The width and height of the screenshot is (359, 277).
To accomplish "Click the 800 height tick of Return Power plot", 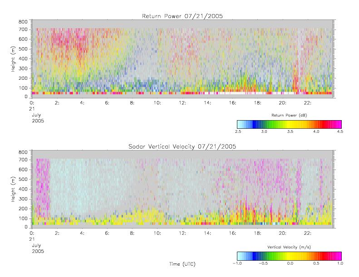I will click(23, 22).
